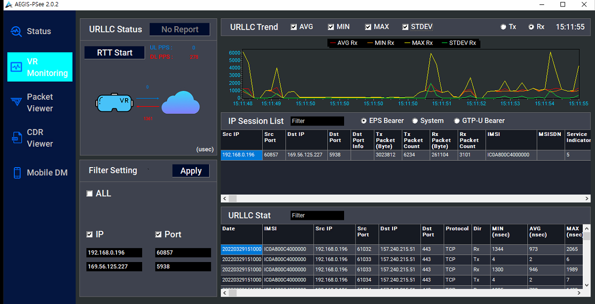Select VR Monitoring in the sidebar

40,67
